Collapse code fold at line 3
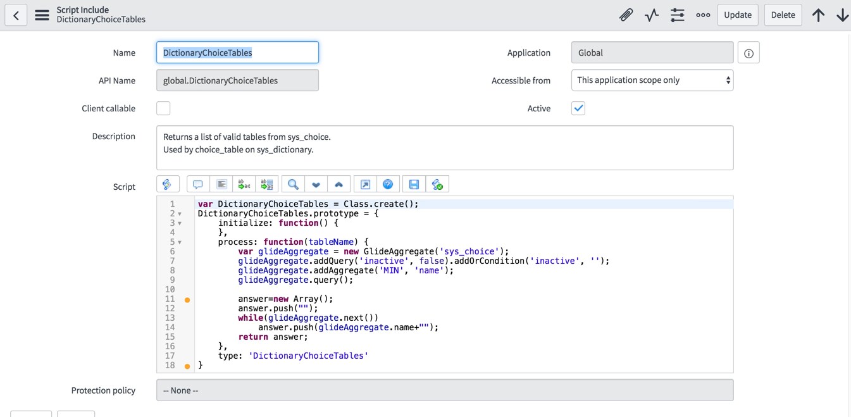851x417 pixels. [180, 223]
